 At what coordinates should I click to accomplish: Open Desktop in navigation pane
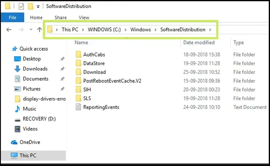click(x=32, y=59)
